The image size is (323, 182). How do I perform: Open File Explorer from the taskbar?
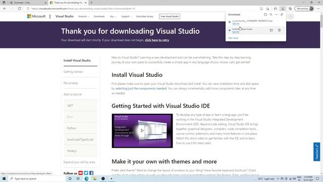pyautogui.click(x=94, y=178)
